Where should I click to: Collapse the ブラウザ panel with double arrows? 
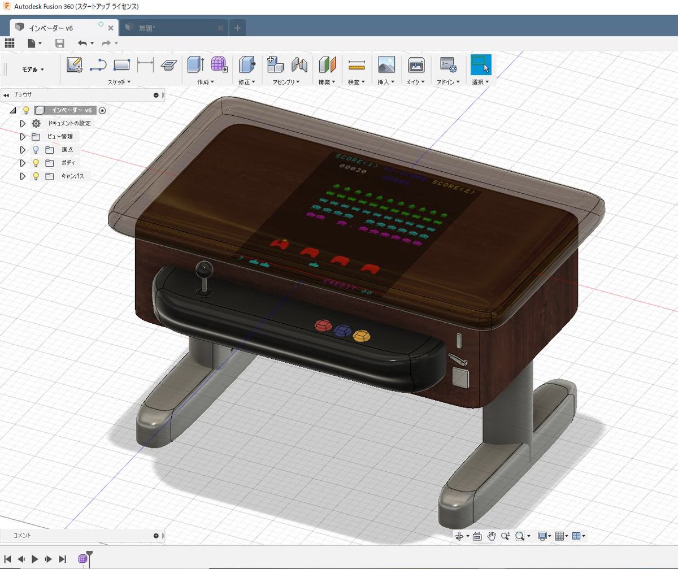pos(6,95)
